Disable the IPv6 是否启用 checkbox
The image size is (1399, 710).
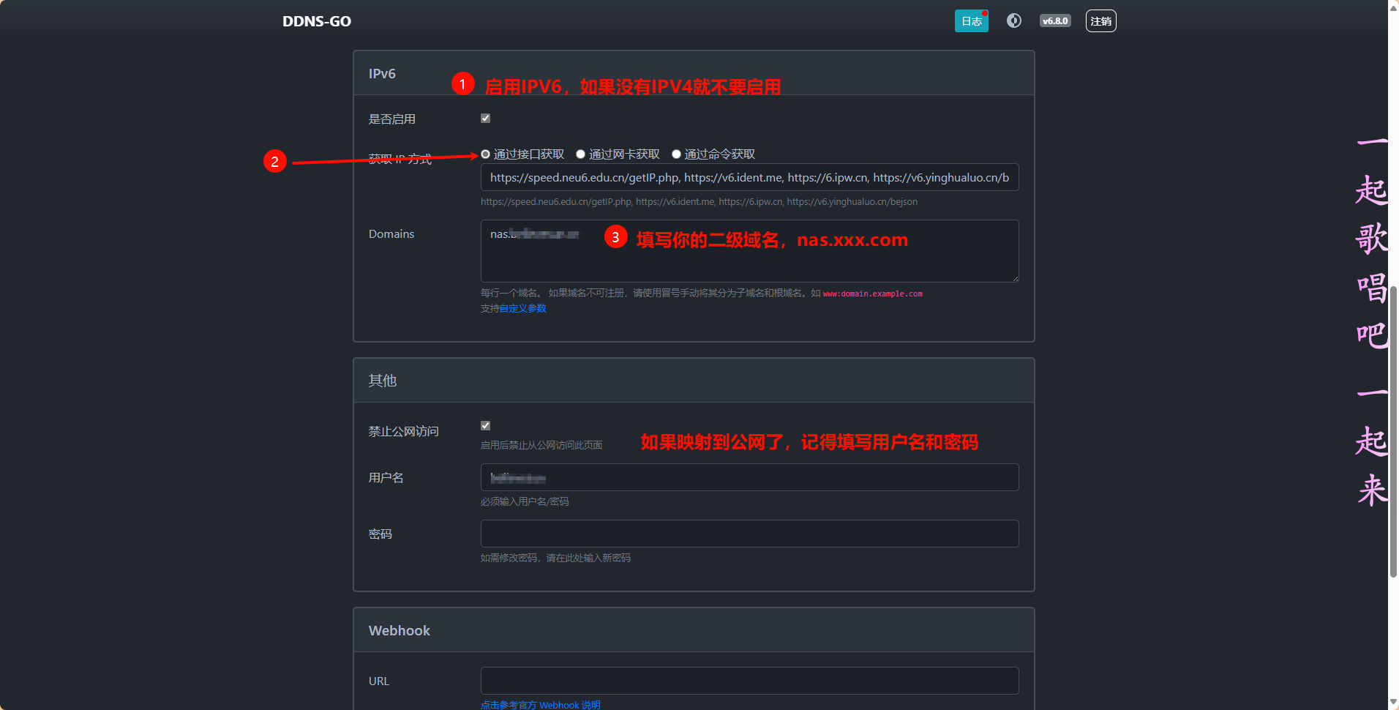click(485, 117)
